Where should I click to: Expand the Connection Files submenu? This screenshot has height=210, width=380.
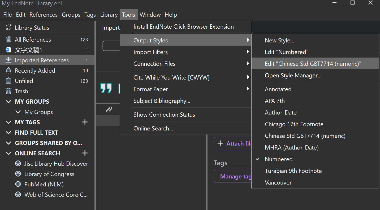coord(185,64)
